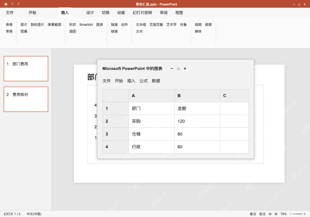Viewport: 310px width, 217px height.
Task: Click the Save icon in the title bar
Action: point(6,4)
